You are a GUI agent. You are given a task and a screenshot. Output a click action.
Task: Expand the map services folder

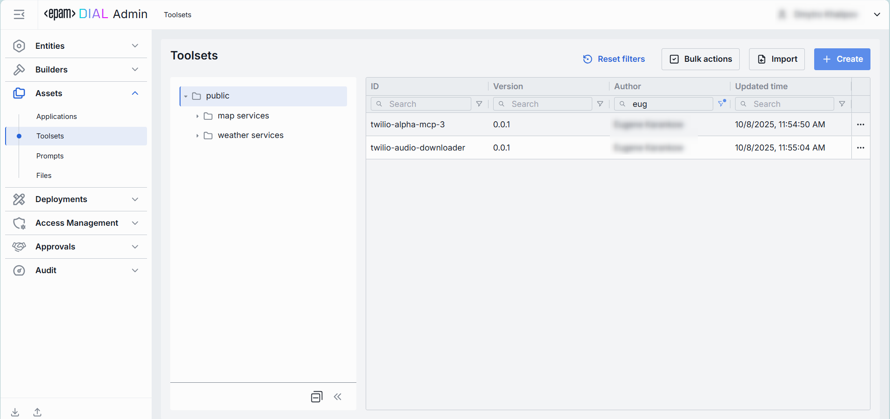tap(197, 116)
